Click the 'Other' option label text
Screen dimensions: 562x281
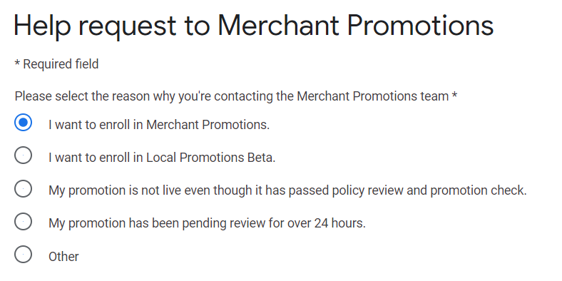pyautogui.click(x=63, y=257)
